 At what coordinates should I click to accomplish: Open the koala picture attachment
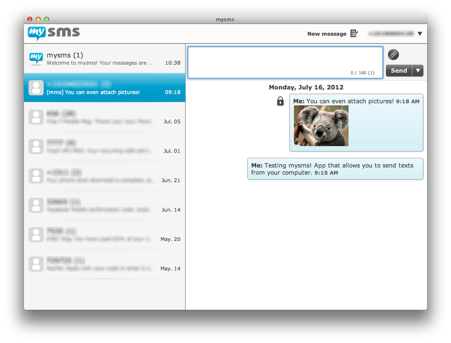[321, 126]
